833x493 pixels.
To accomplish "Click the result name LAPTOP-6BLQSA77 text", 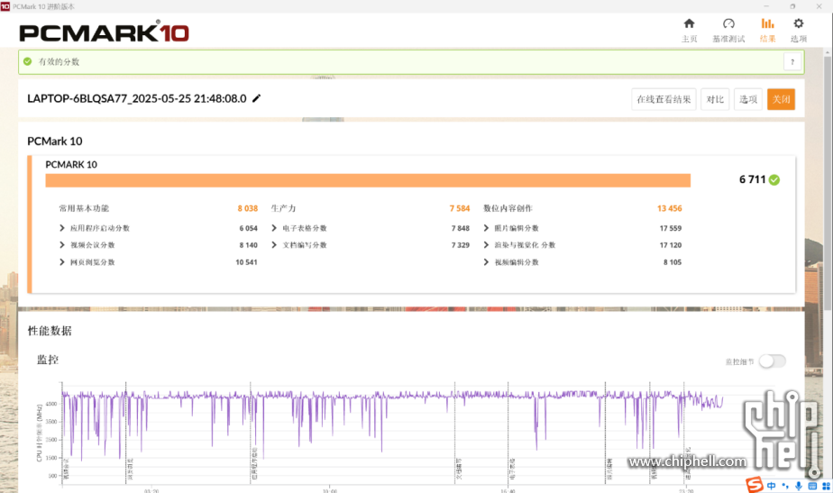I will point(136,98).
